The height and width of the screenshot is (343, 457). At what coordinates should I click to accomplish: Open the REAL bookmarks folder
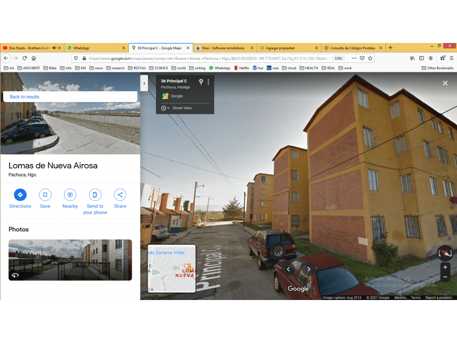click(328, 68)
